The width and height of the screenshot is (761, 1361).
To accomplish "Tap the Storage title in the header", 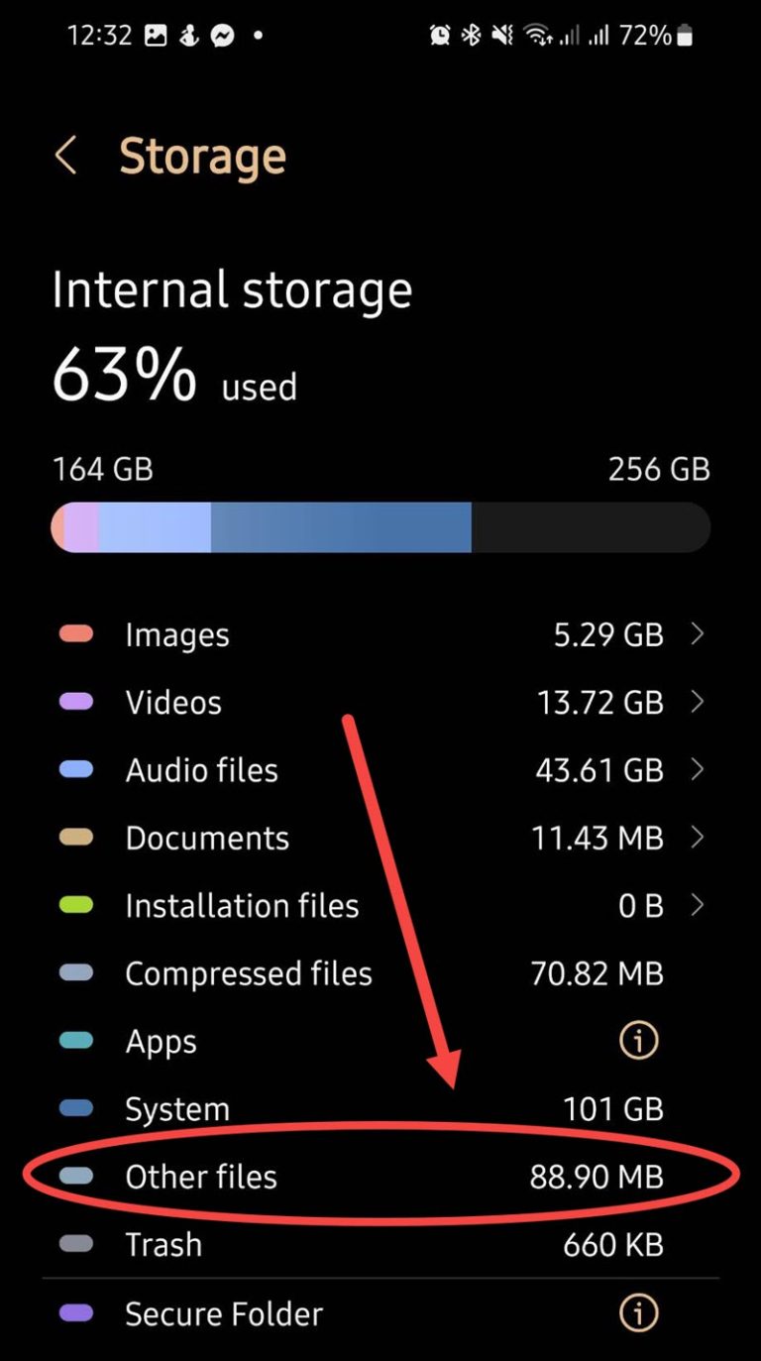I will point(202,156).
